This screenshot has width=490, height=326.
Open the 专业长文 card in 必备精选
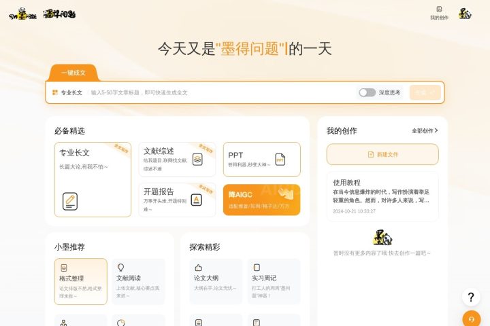(x=93, y=179)
